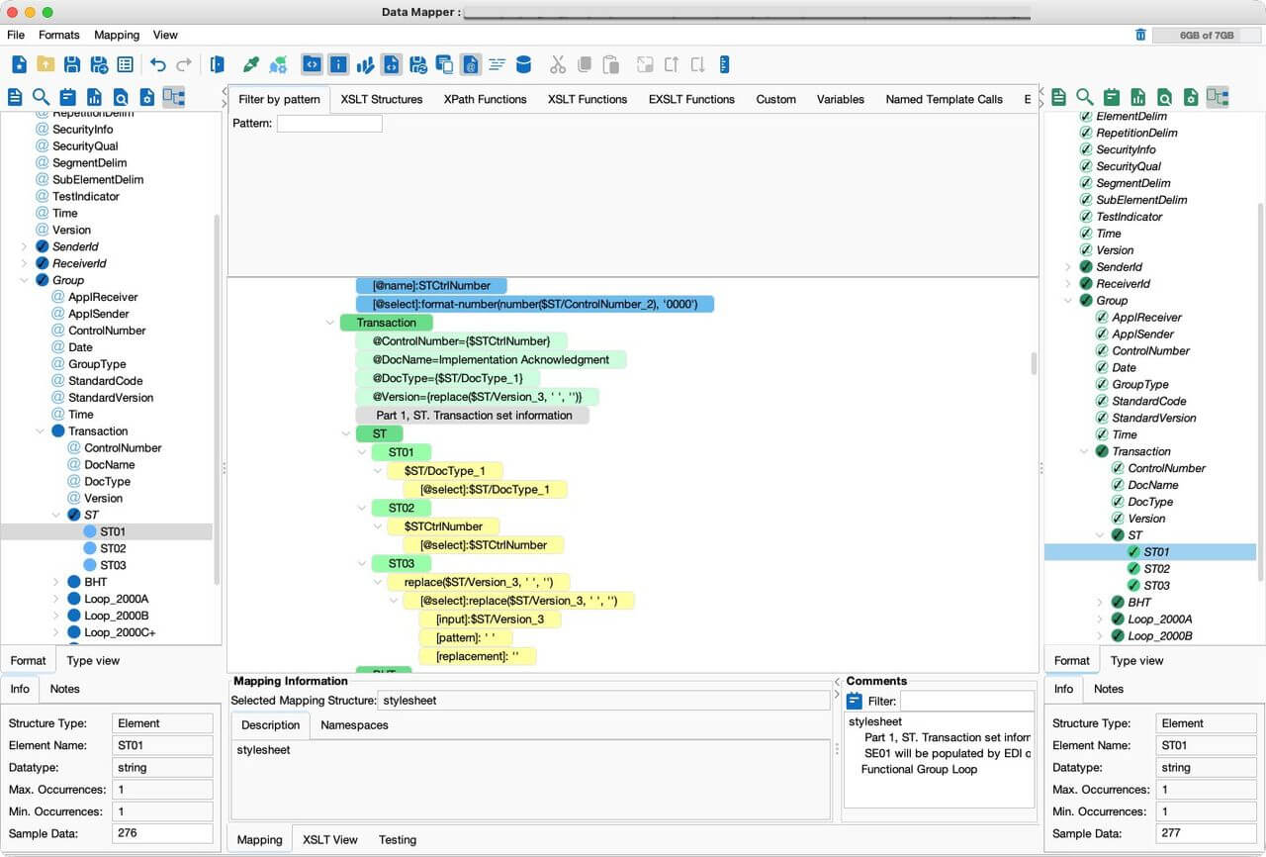Switch to the XSLT Structures tab

(x=382, y=99)
